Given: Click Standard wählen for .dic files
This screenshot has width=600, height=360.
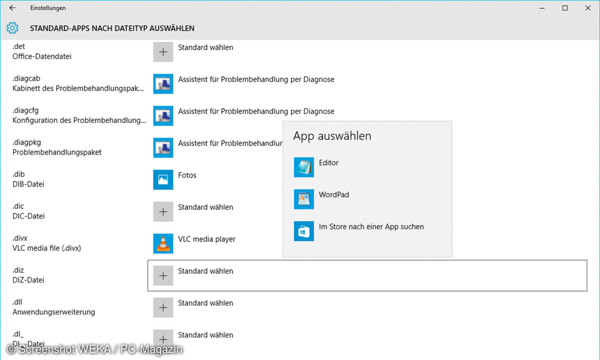Looking at the screenshot, I should click(x=205, y=207).
